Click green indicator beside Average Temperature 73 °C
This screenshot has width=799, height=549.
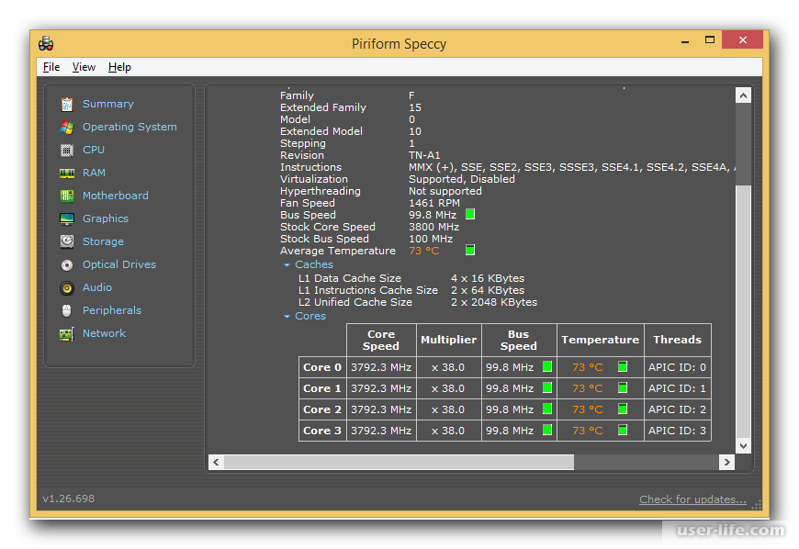tap(470, 250)
